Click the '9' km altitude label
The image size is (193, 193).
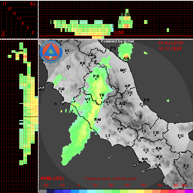(22, 23)
